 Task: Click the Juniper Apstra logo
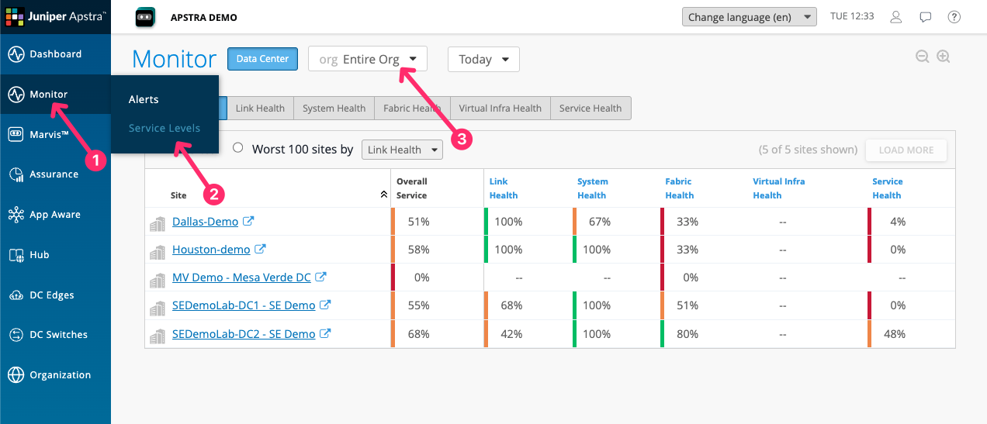click(55, 16)
